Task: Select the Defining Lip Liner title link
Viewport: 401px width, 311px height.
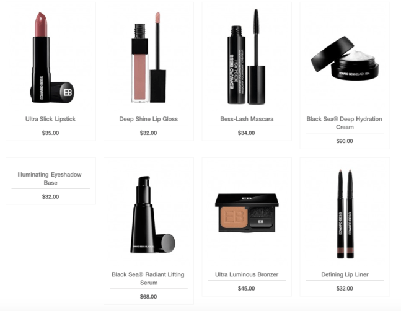Action: click(345, 274)
